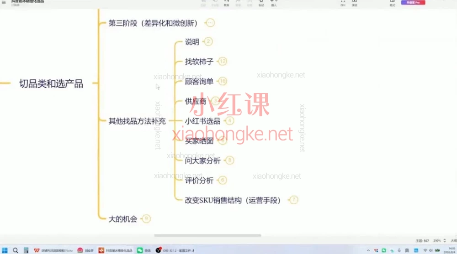Screen dimensions: 457x254
Task: Click the WPS tray icon
Action: pos(376,250)
